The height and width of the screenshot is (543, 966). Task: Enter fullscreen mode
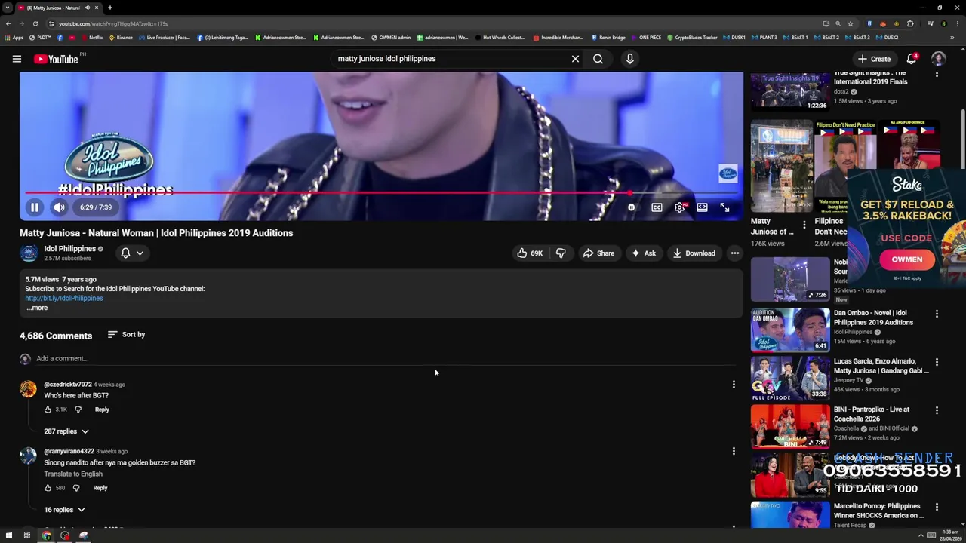[x=724, y=207]
